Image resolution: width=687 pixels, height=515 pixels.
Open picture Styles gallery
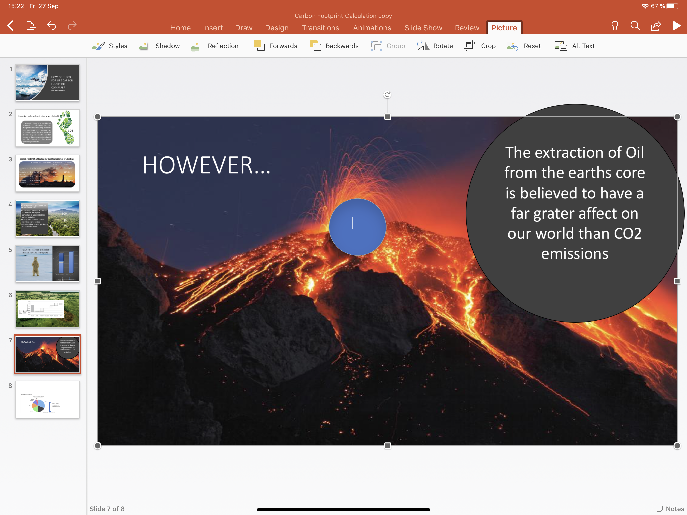coord(110,46)
